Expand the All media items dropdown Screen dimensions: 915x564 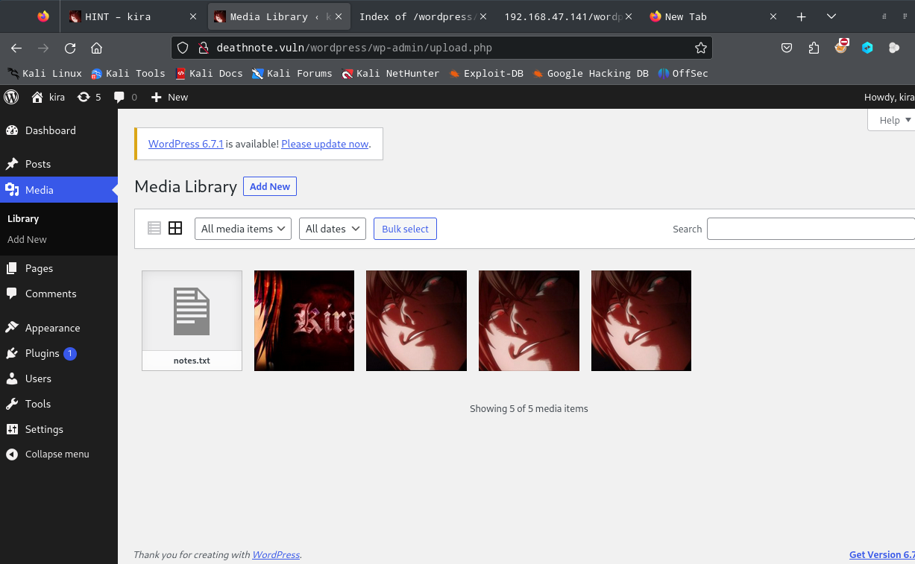243,229
